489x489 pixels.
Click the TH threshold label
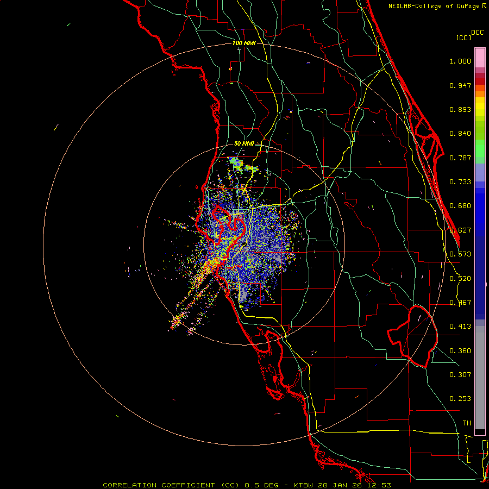(467, 423)
